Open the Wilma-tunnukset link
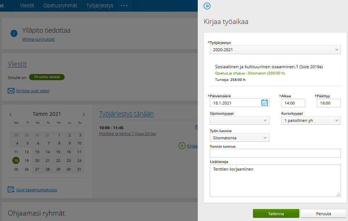This screenshot has height=221, width=348. [x=38, y=39]
